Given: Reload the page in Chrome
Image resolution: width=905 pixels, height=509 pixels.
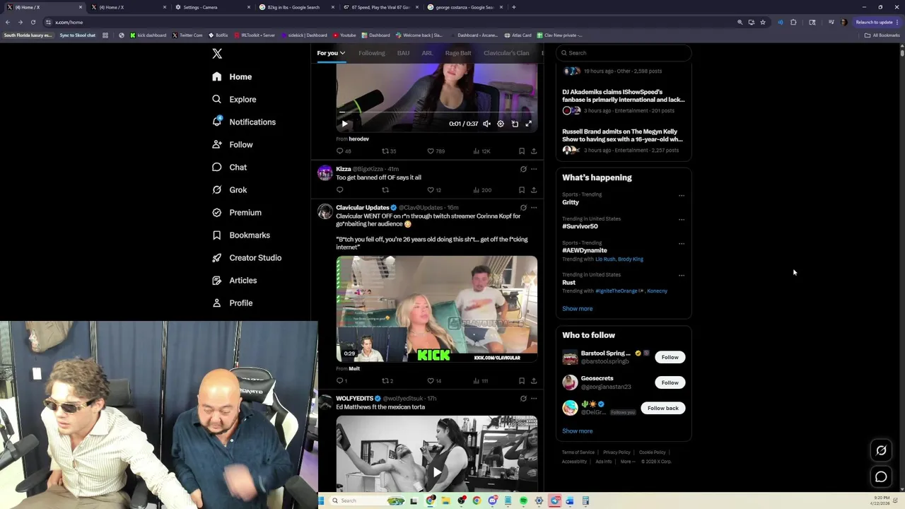Looking at the screenshot, I should [33, 22].
